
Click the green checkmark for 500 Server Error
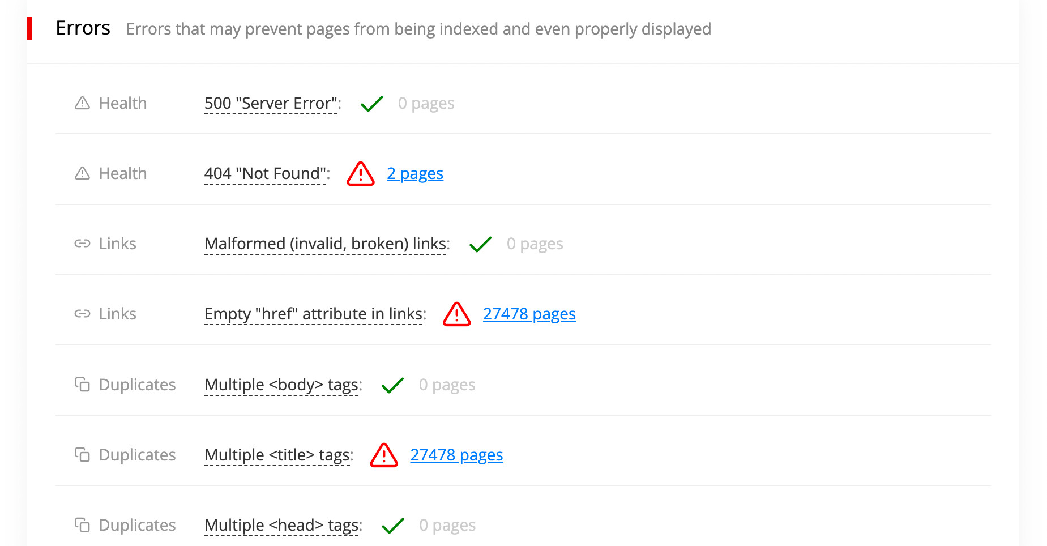coord(371,104)
